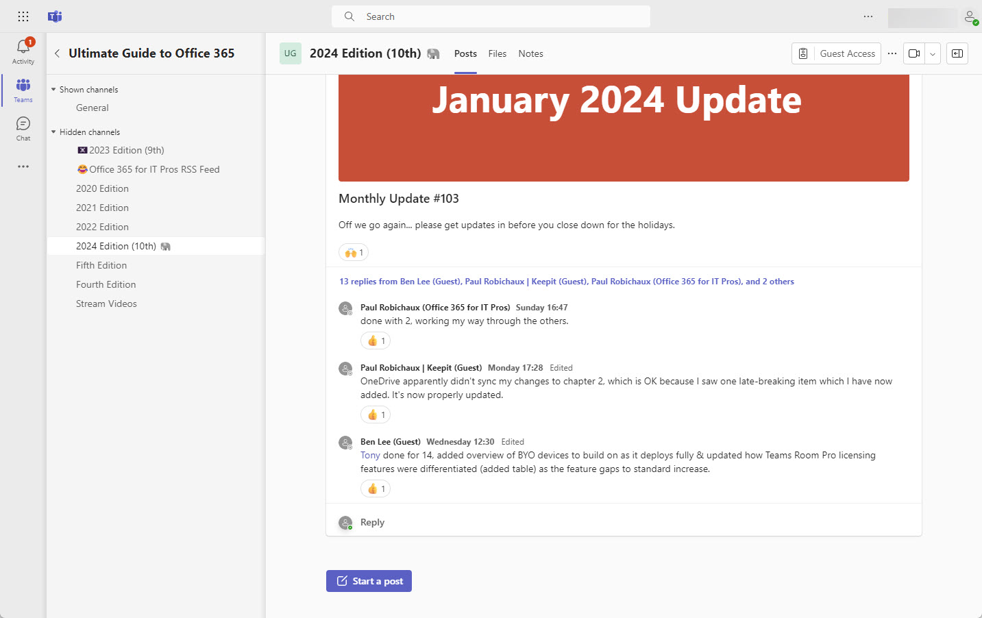
Task: Click the Start a post button
Action: (369, 580)
